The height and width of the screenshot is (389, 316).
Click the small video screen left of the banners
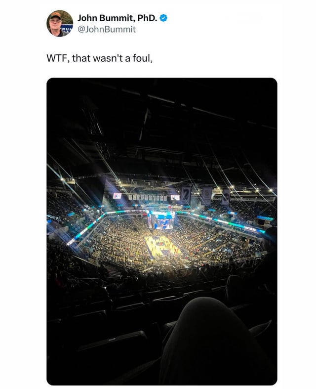pos(117,196)
